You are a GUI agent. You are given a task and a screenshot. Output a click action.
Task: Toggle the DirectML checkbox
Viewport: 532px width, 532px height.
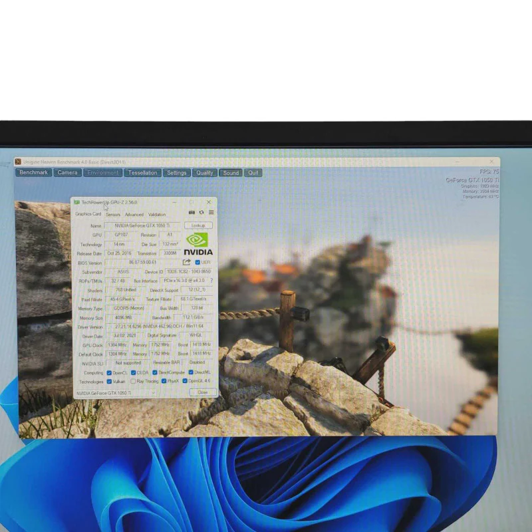point(191,372)
